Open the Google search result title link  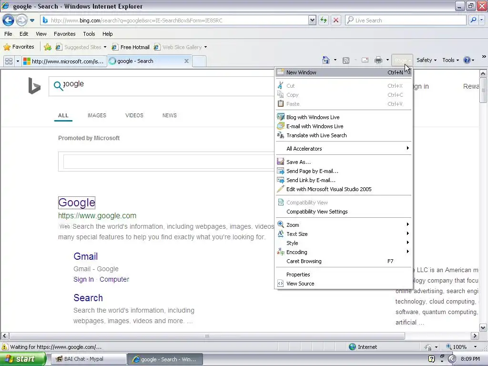click(77, 203)
